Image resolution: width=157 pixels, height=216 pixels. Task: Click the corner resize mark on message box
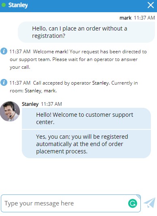[x=139, y=196]
